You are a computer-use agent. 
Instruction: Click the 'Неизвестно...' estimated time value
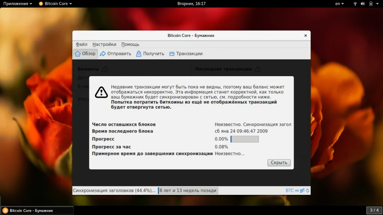(230, 153)
